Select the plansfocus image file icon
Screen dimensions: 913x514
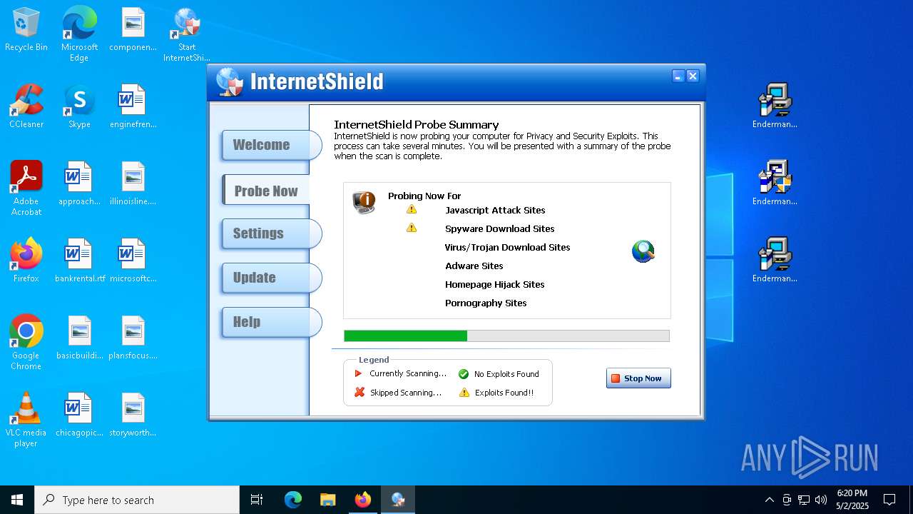coord(133,338)
